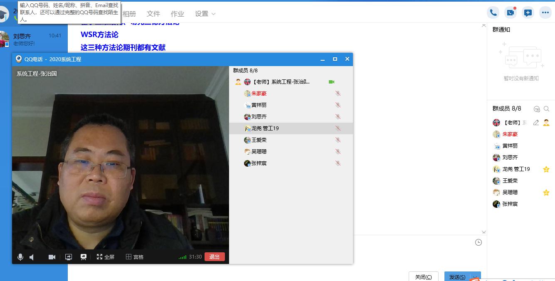Click the red 退出 button to leave call
This screenshot has height=281, width=555.
coord(215,257)
